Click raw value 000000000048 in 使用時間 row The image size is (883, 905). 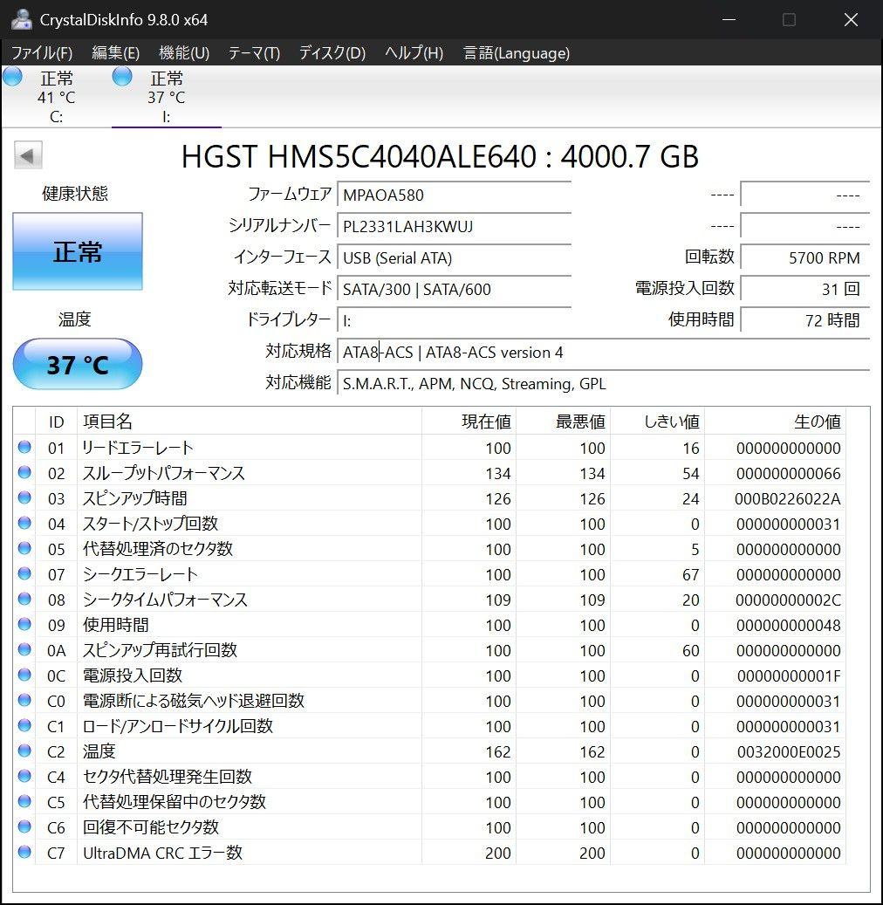789,625
